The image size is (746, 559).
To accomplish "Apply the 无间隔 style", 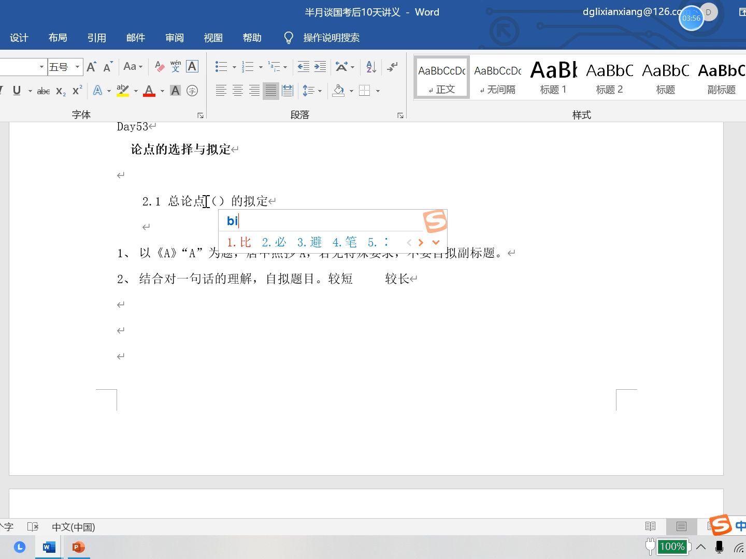I will pyautogui.click(x=498, y=77).
